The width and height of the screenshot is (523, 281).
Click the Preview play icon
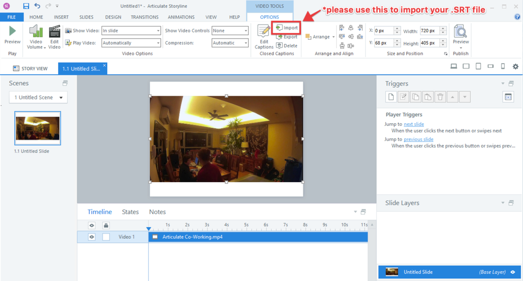pos(13,31)
